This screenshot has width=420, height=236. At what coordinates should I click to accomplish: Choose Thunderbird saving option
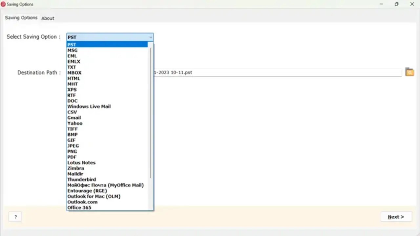pos(107,179)
